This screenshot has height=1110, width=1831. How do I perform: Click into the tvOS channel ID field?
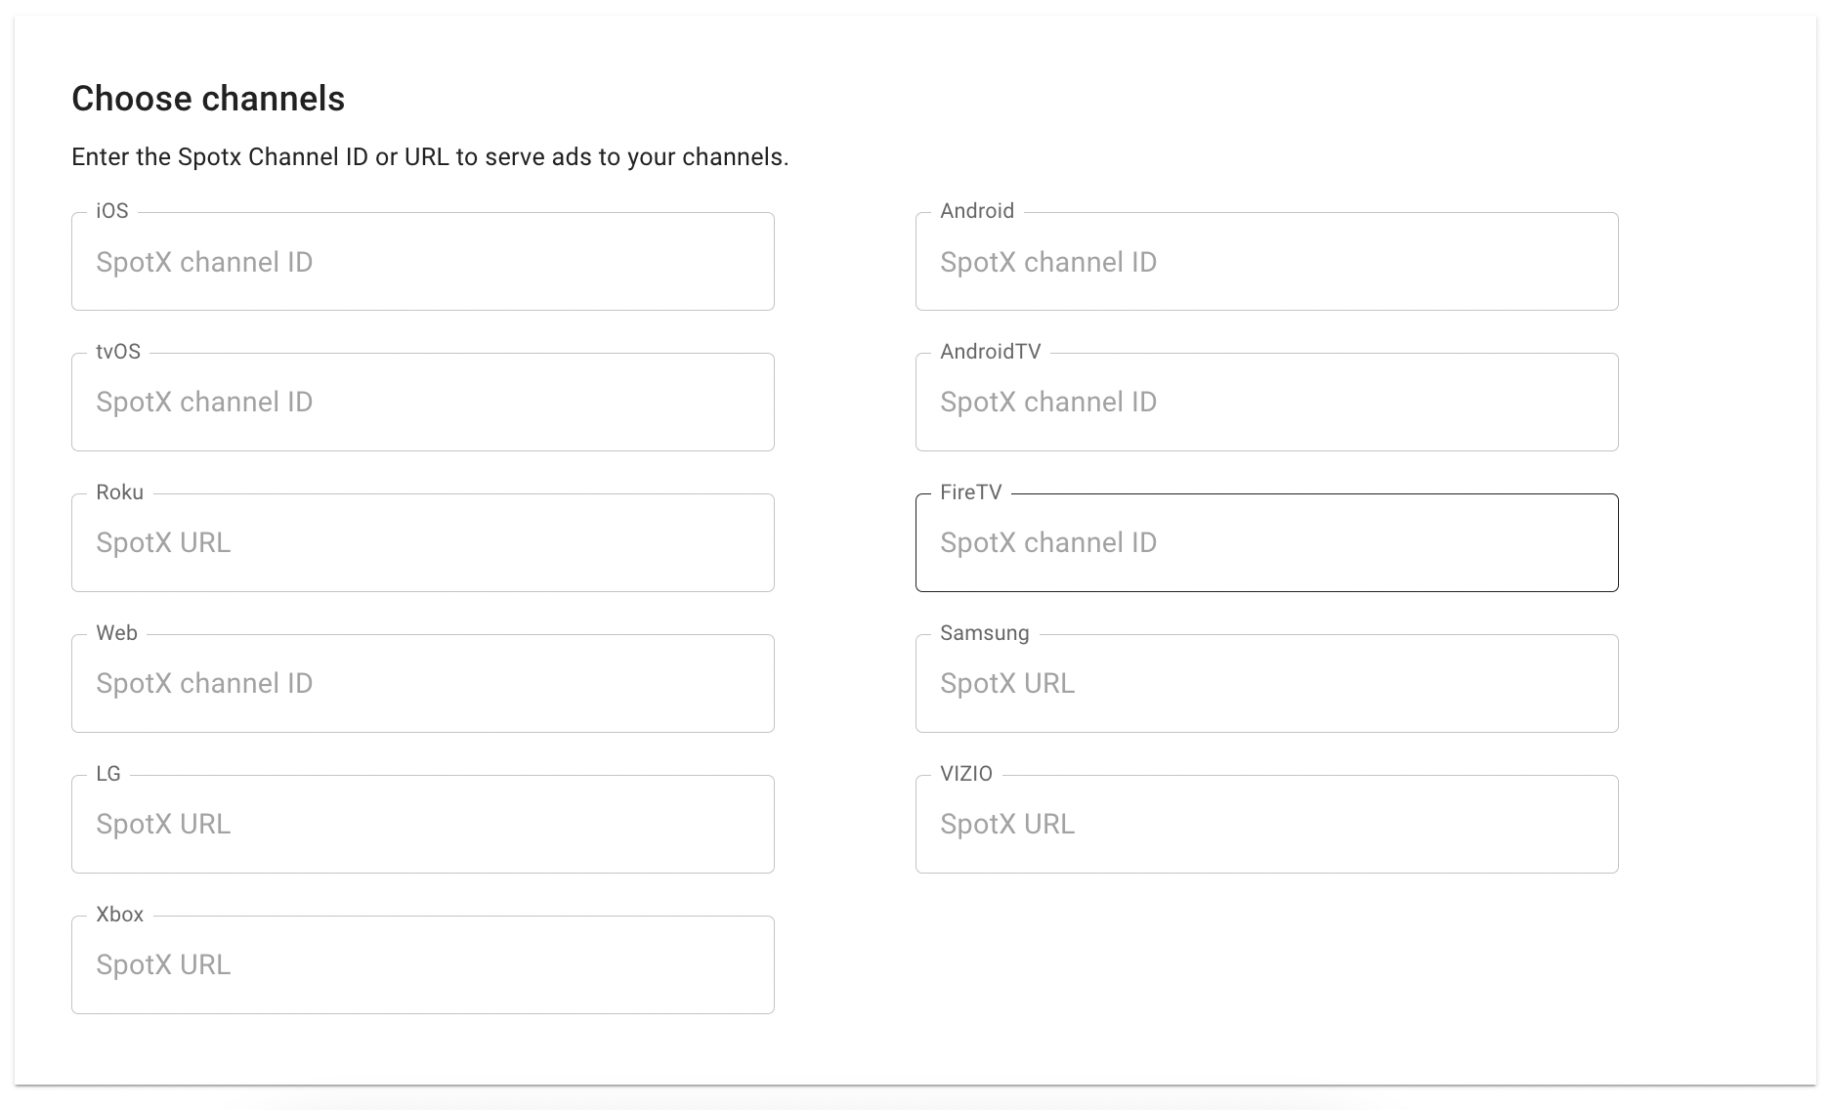coord(423,403)
